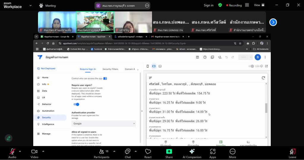Click the app preview vertical scrollbar

tap(266, 108)
